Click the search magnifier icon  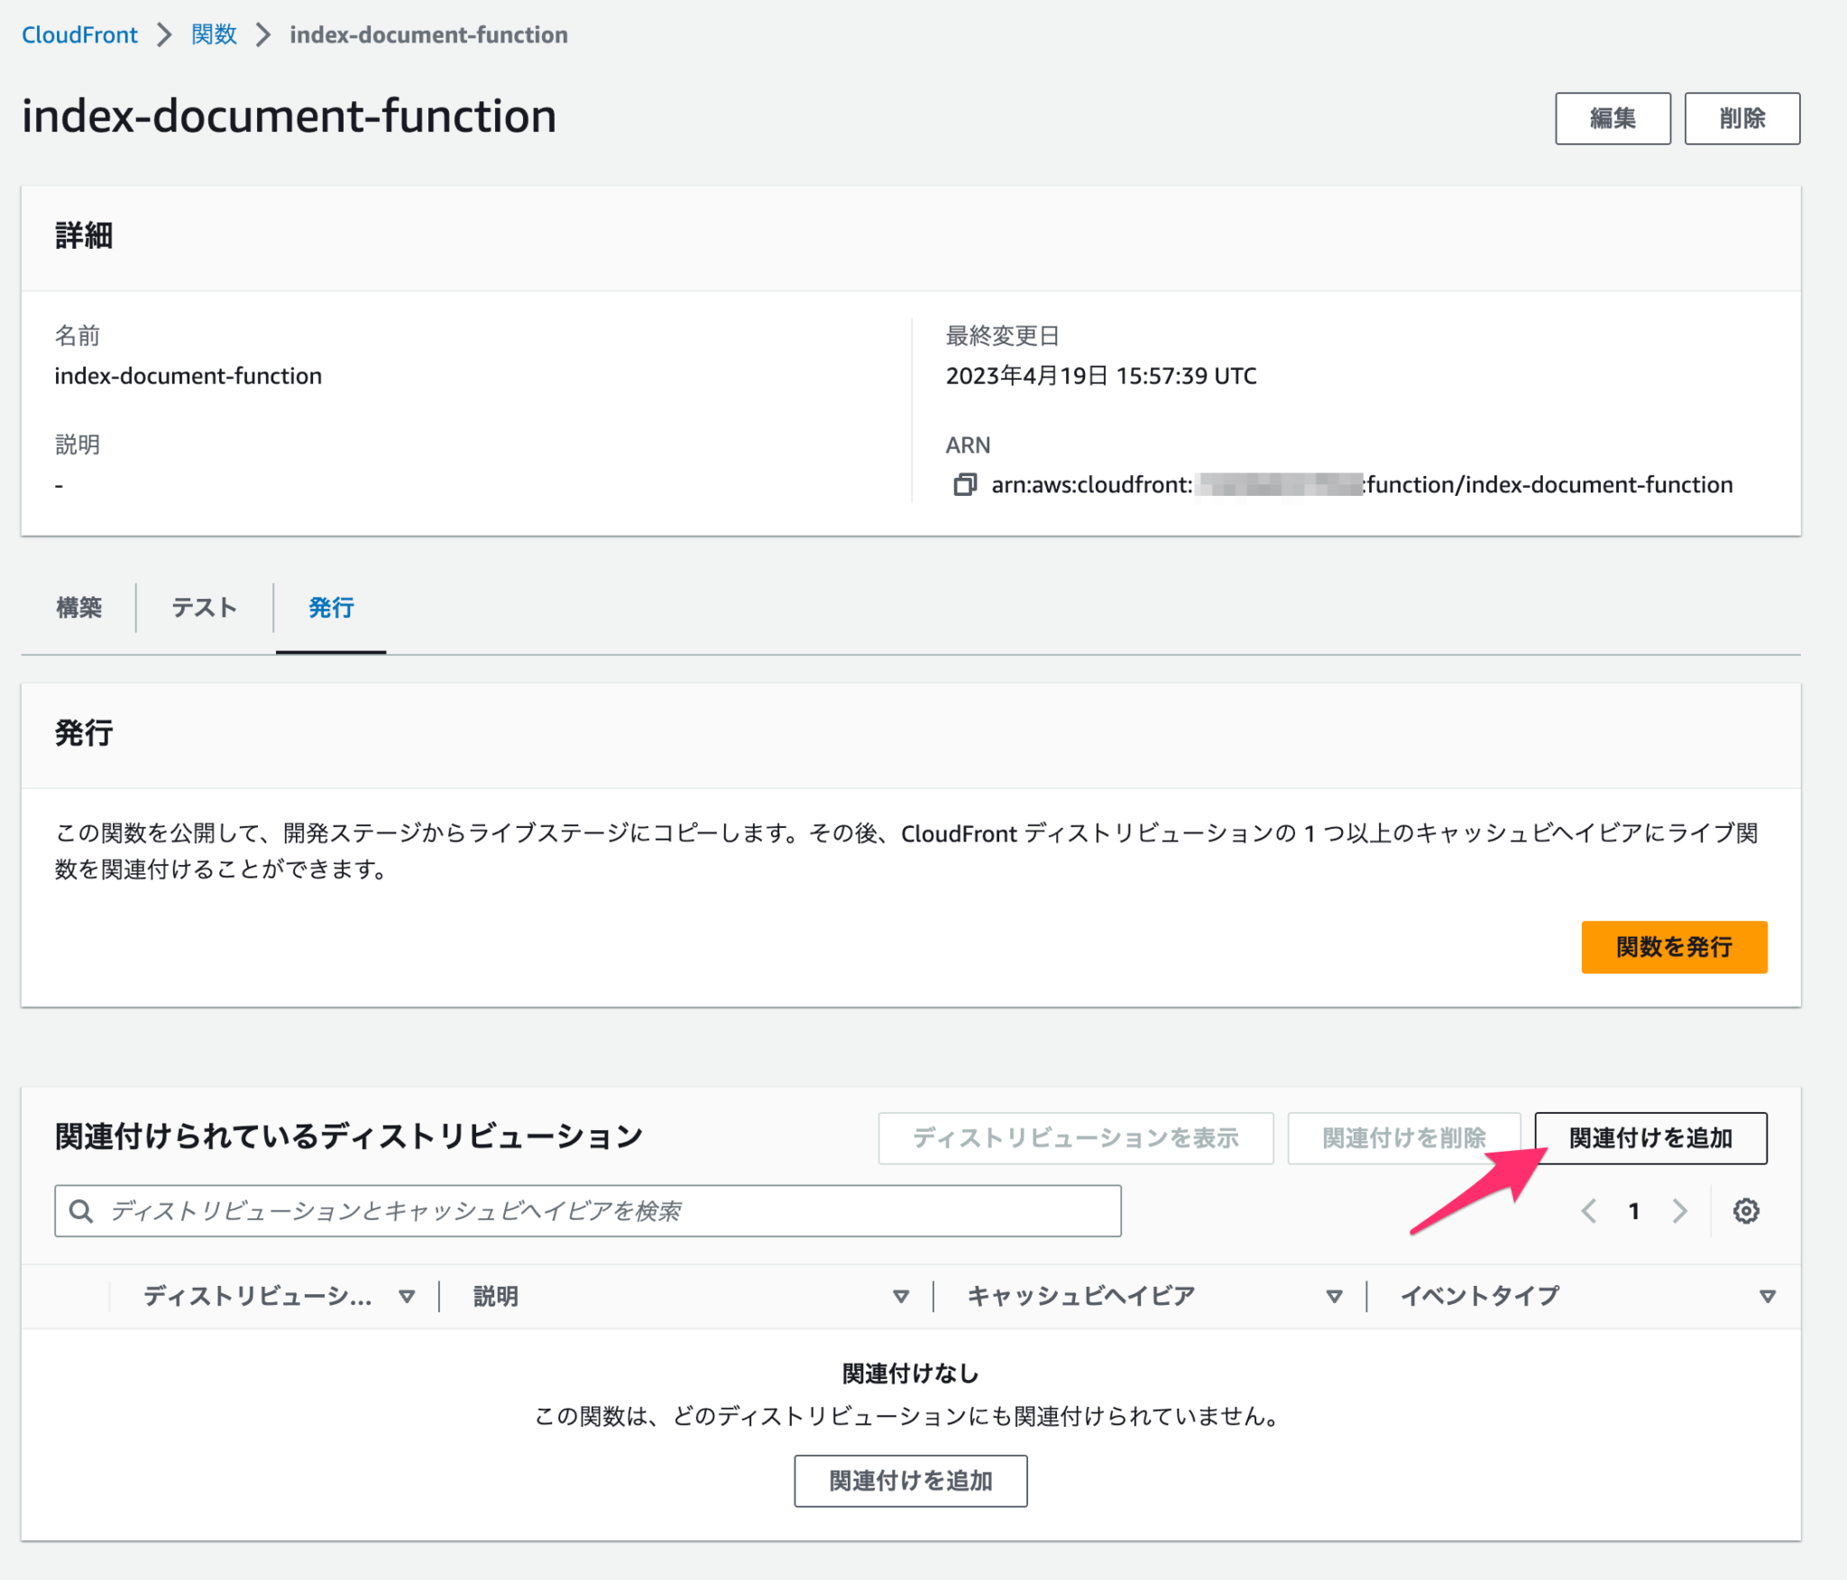point(81,1211)
